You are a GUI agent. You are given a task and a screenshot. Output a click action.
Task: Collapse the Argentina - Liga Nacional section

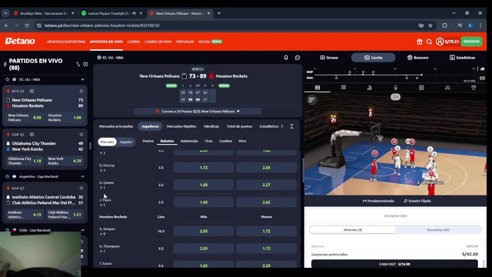(82, 176)
